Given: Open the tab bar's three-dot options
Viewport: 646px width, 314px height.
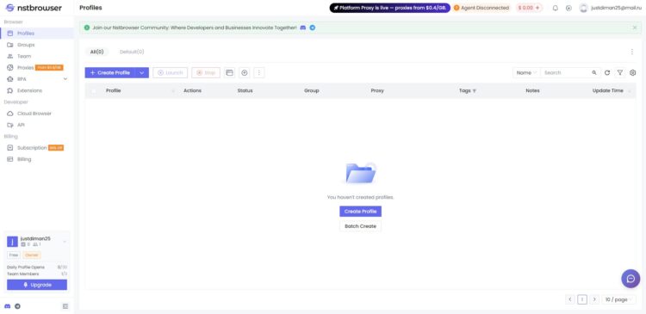Looking at the screenshot, I should (x=632, y=52).
